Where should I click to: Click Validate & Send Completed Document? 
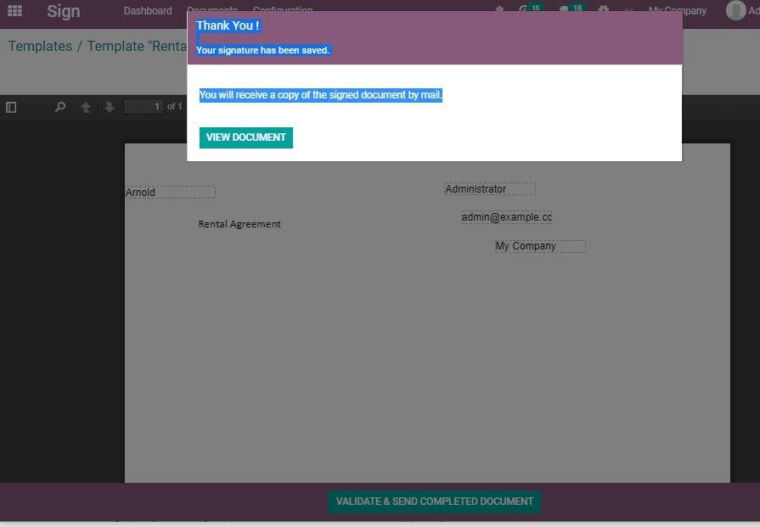pyautogui.click(x=434, y=502)
